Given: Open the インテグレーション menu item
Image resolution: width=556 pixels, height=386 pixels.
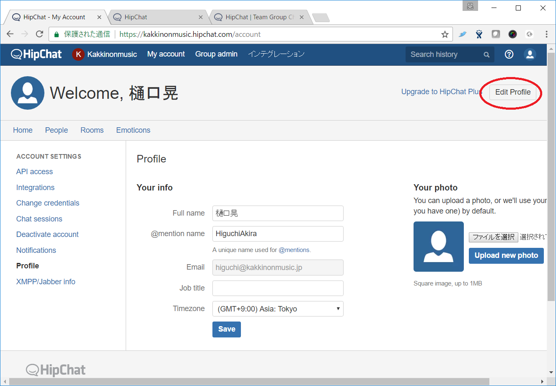Looking at the screenshot, I should [x=276, y=54].
